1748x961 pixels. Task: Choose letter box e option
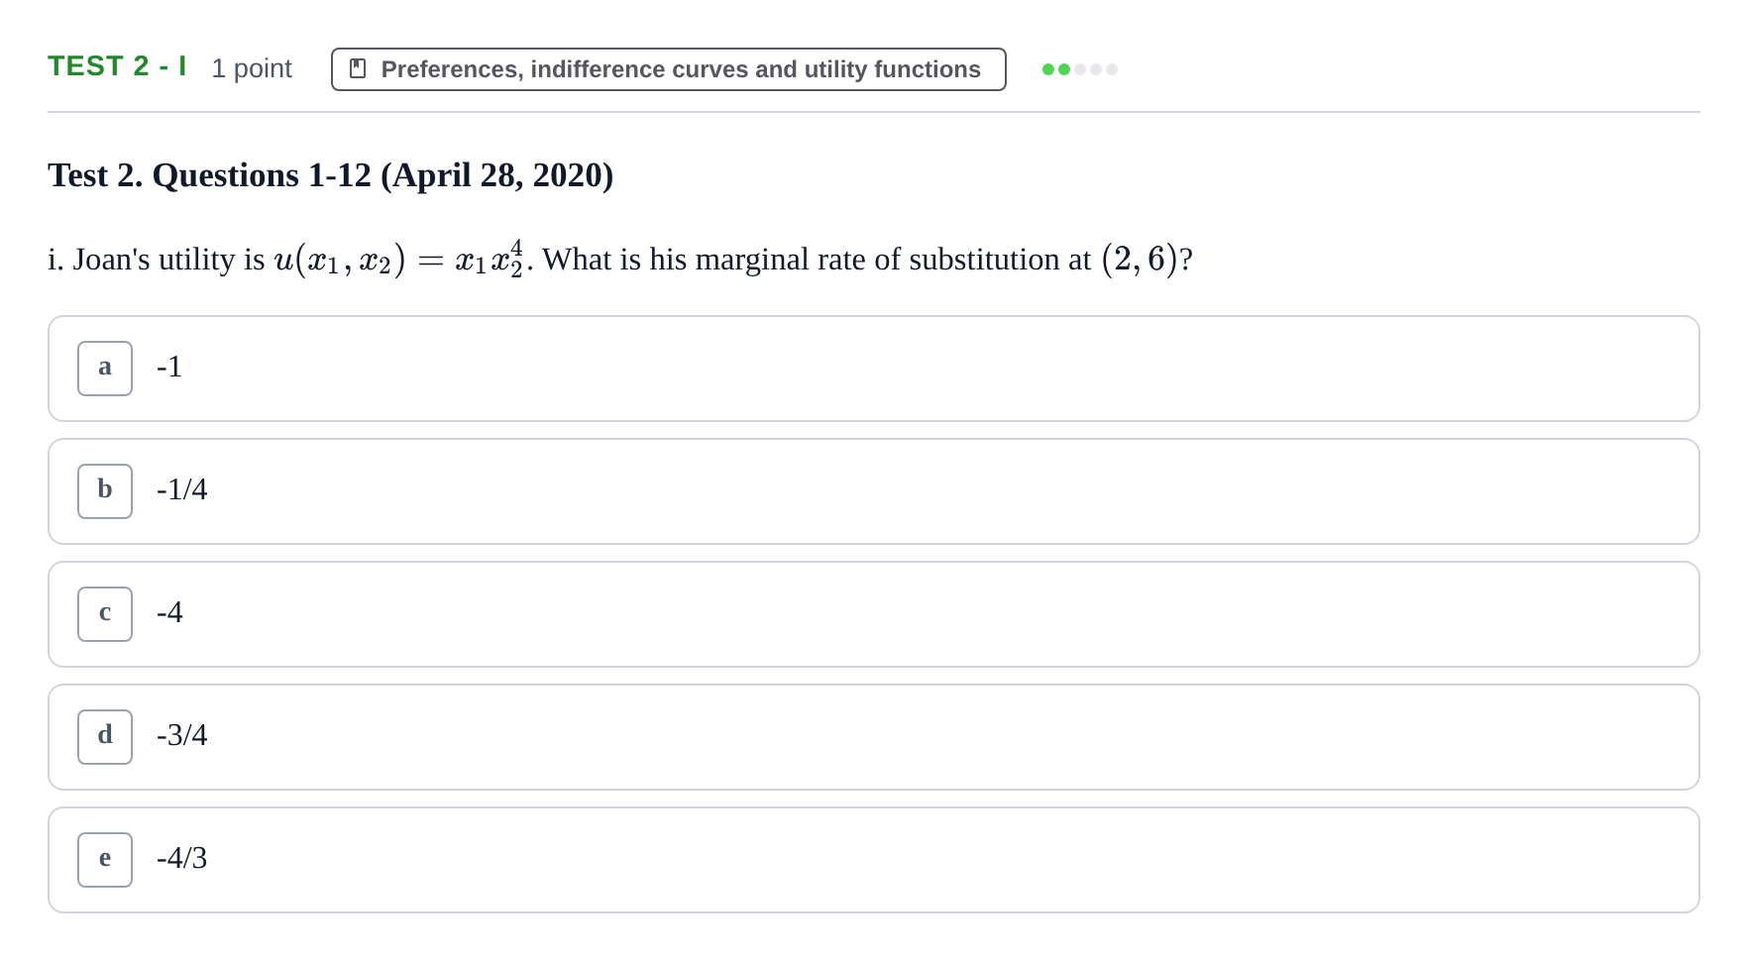105,860
